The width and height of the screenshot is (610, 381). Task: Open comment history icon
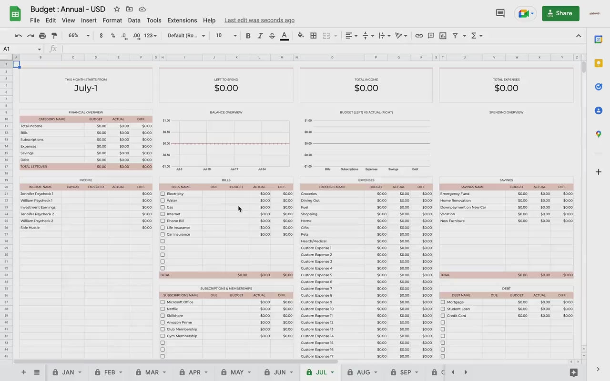[x=500, y=13]
